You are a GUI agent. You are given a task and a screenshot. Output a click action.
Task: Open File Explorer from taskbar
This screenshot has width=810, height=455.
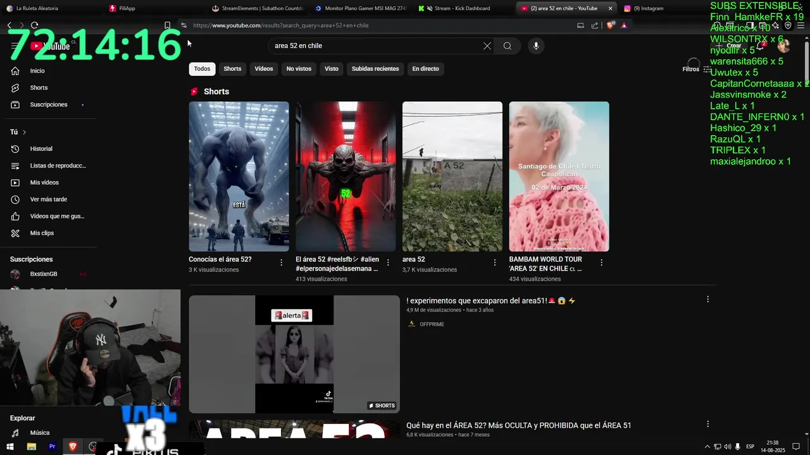coord(31,447)
